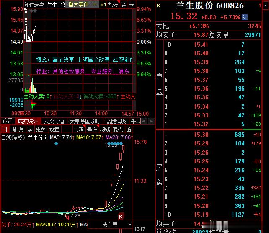Toggle 复权 price adjustment

[x=118, y=129]
